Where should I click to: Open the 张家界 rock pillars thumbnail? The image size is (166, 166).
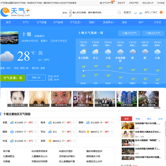coord(127,99)
